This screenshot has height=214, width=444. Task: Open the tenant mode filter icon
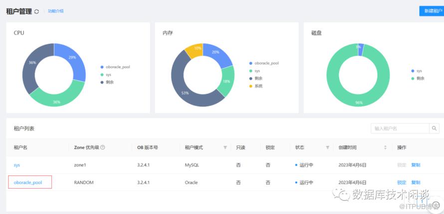tap(225, 147)
